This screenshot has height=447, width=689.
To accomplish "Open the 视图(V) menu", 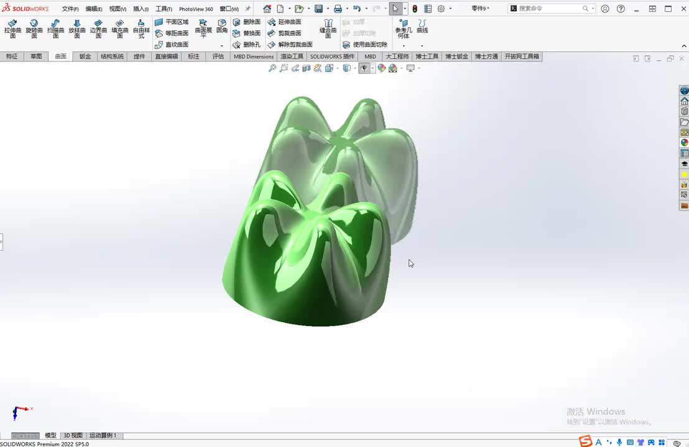I will click(x=118, y=9).
